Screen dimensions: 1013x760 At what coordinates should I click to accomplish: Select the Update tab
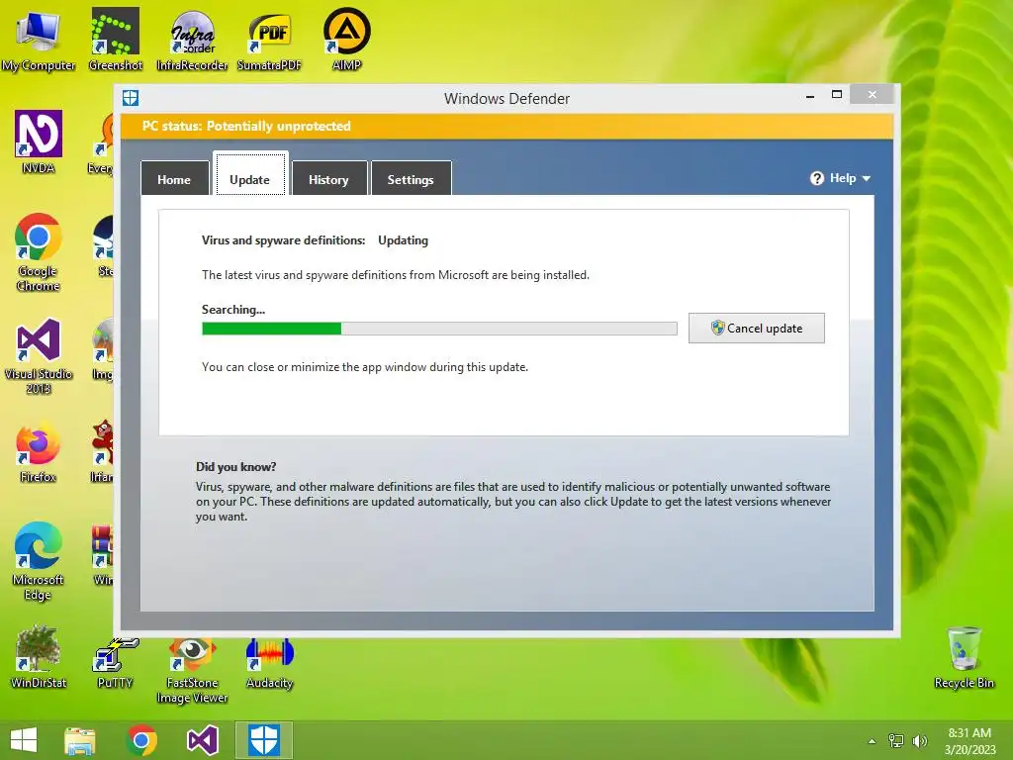coord(250,174)
